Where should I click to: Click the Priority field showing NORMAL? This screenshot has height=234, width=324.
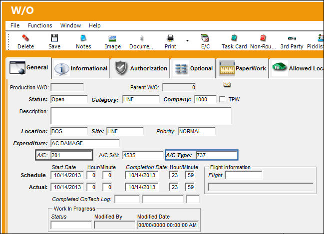click(197, 131)
